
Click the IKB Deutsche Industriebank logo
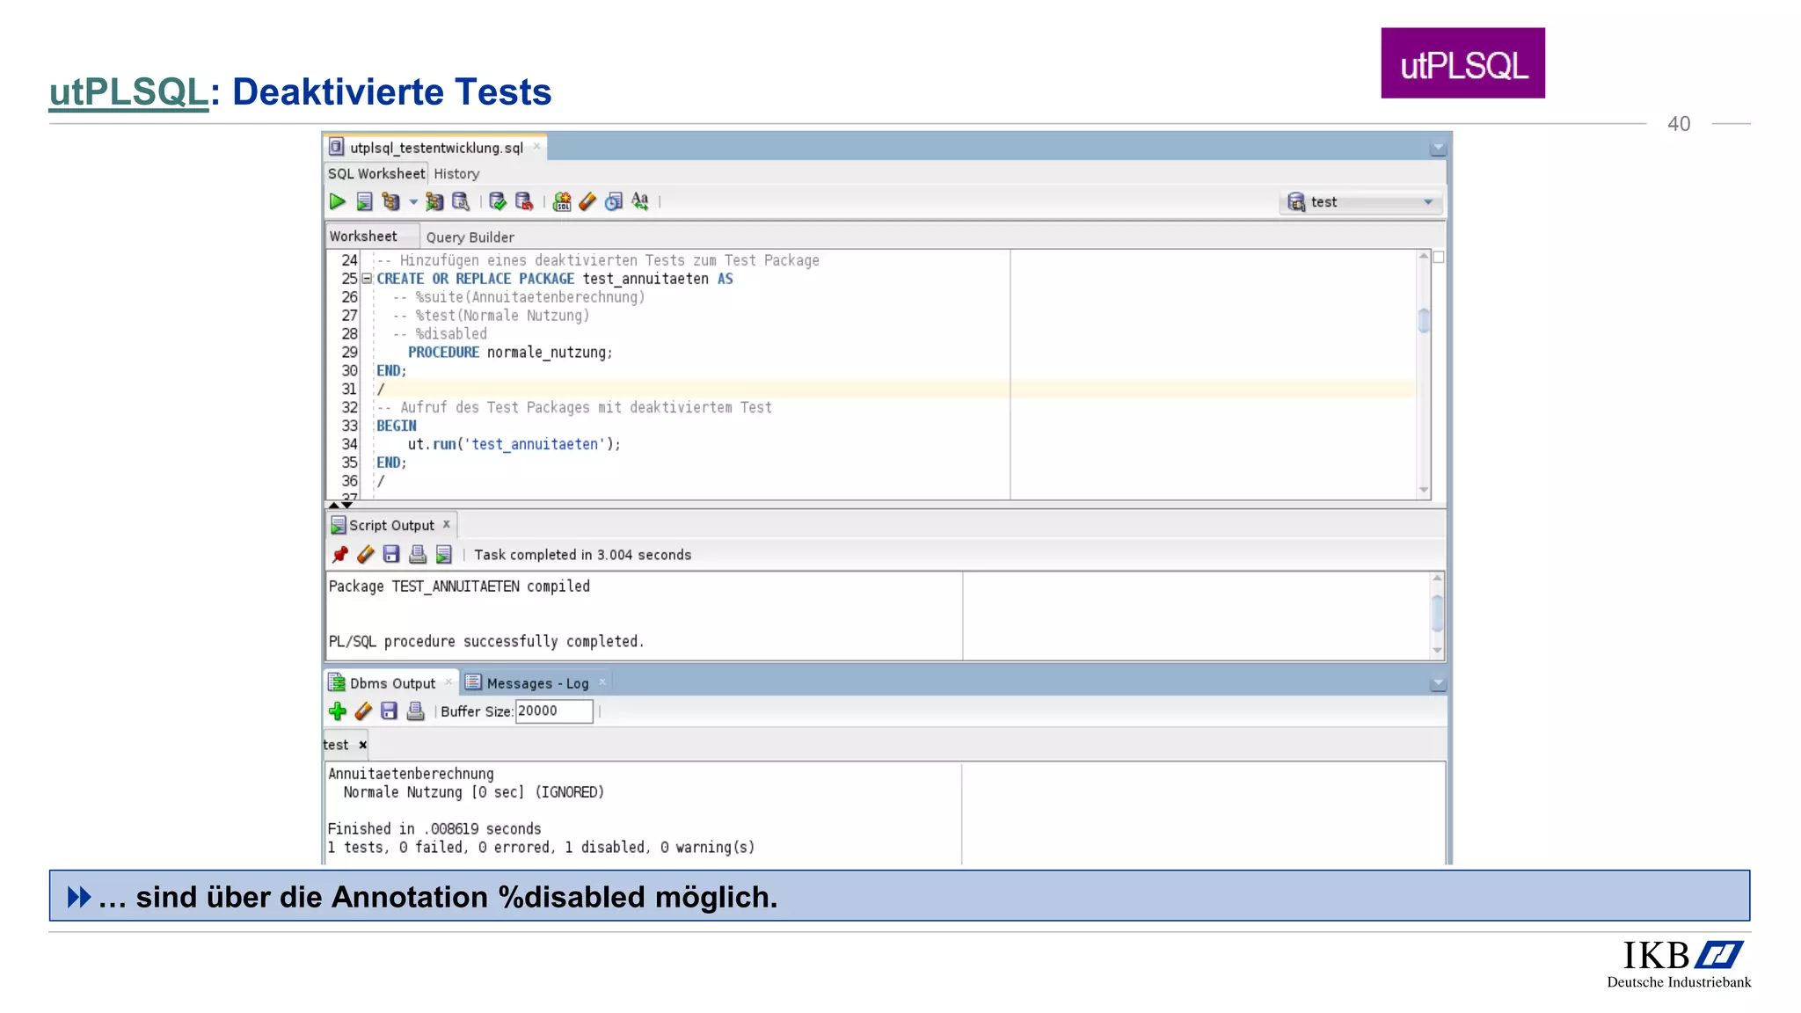[1678, 964]
